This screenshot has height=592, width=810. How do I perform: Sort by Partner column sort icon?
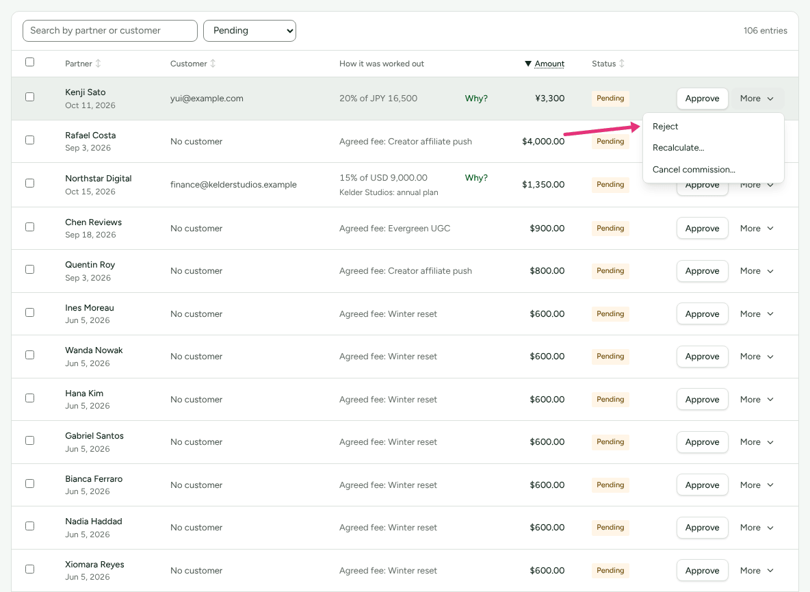pos(98,64)
